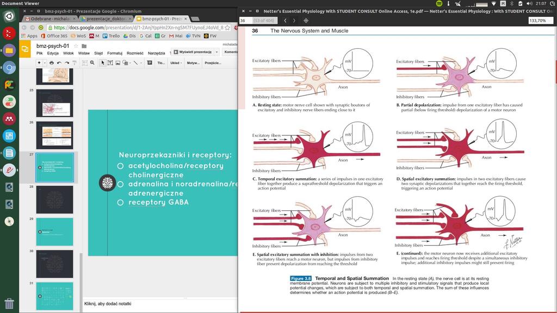Viewport: 557px width, 313px height.
Task: Click the zoom-to-fit icon in Slides
Action: pyautogui.click(x=84, y=63)
